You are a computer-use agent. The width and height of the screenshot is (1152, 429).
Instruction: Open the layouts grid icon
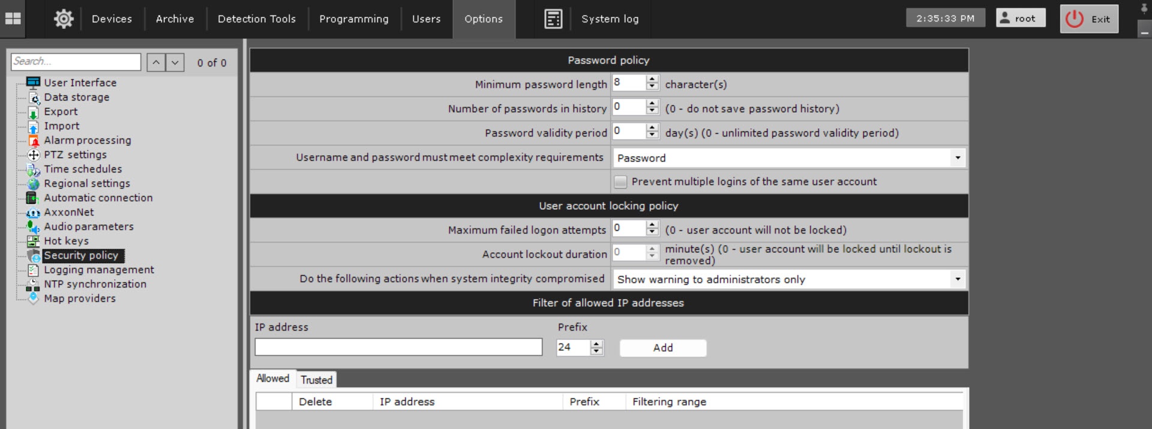13,19
